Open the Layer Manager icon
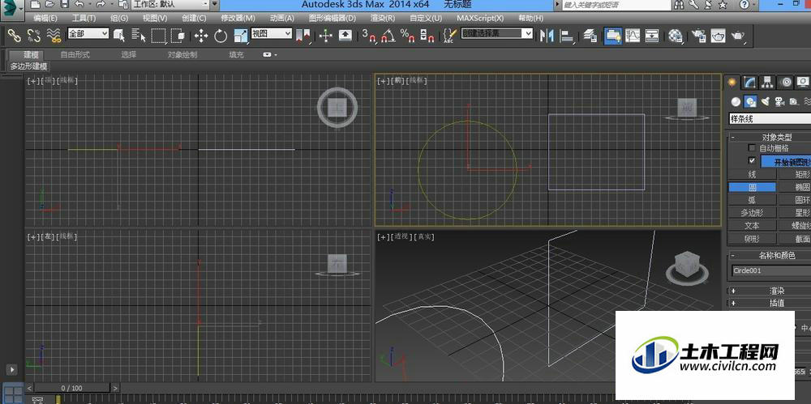This screenshot has width=811, height=404. [590, 36]
